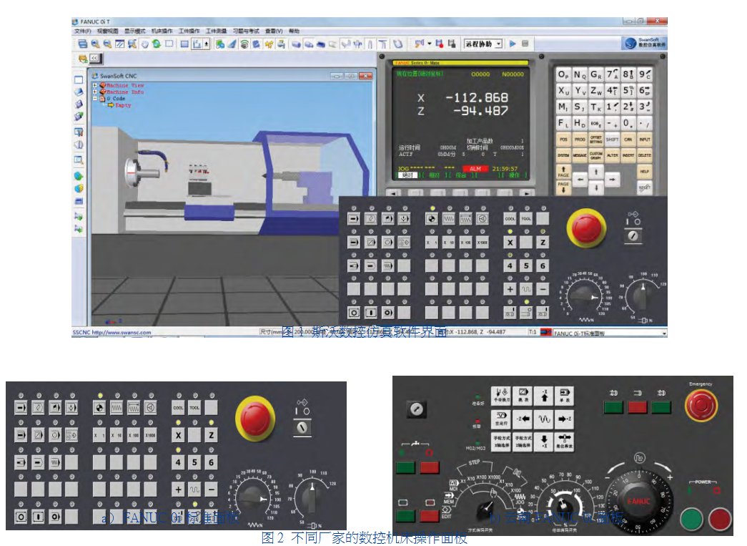The height and width of the screenshot is (546, 747).
Task: Click the 手动换刀 manual tool change button
Action: coord(500,395)
